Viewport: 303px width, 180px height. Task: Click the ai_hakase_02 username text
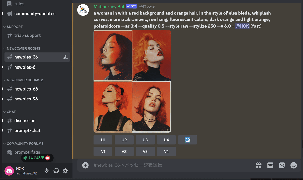(27, 173)
